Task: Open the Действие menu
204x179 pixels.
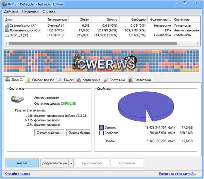Action: point(11,11)
